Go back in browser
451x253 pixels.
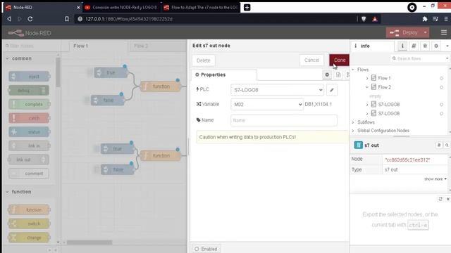[9, 19]
